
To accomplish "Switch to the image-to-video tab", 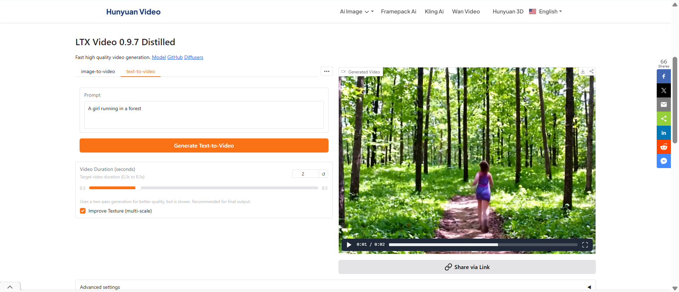I will pyautogui.click(x=98, y=71).
